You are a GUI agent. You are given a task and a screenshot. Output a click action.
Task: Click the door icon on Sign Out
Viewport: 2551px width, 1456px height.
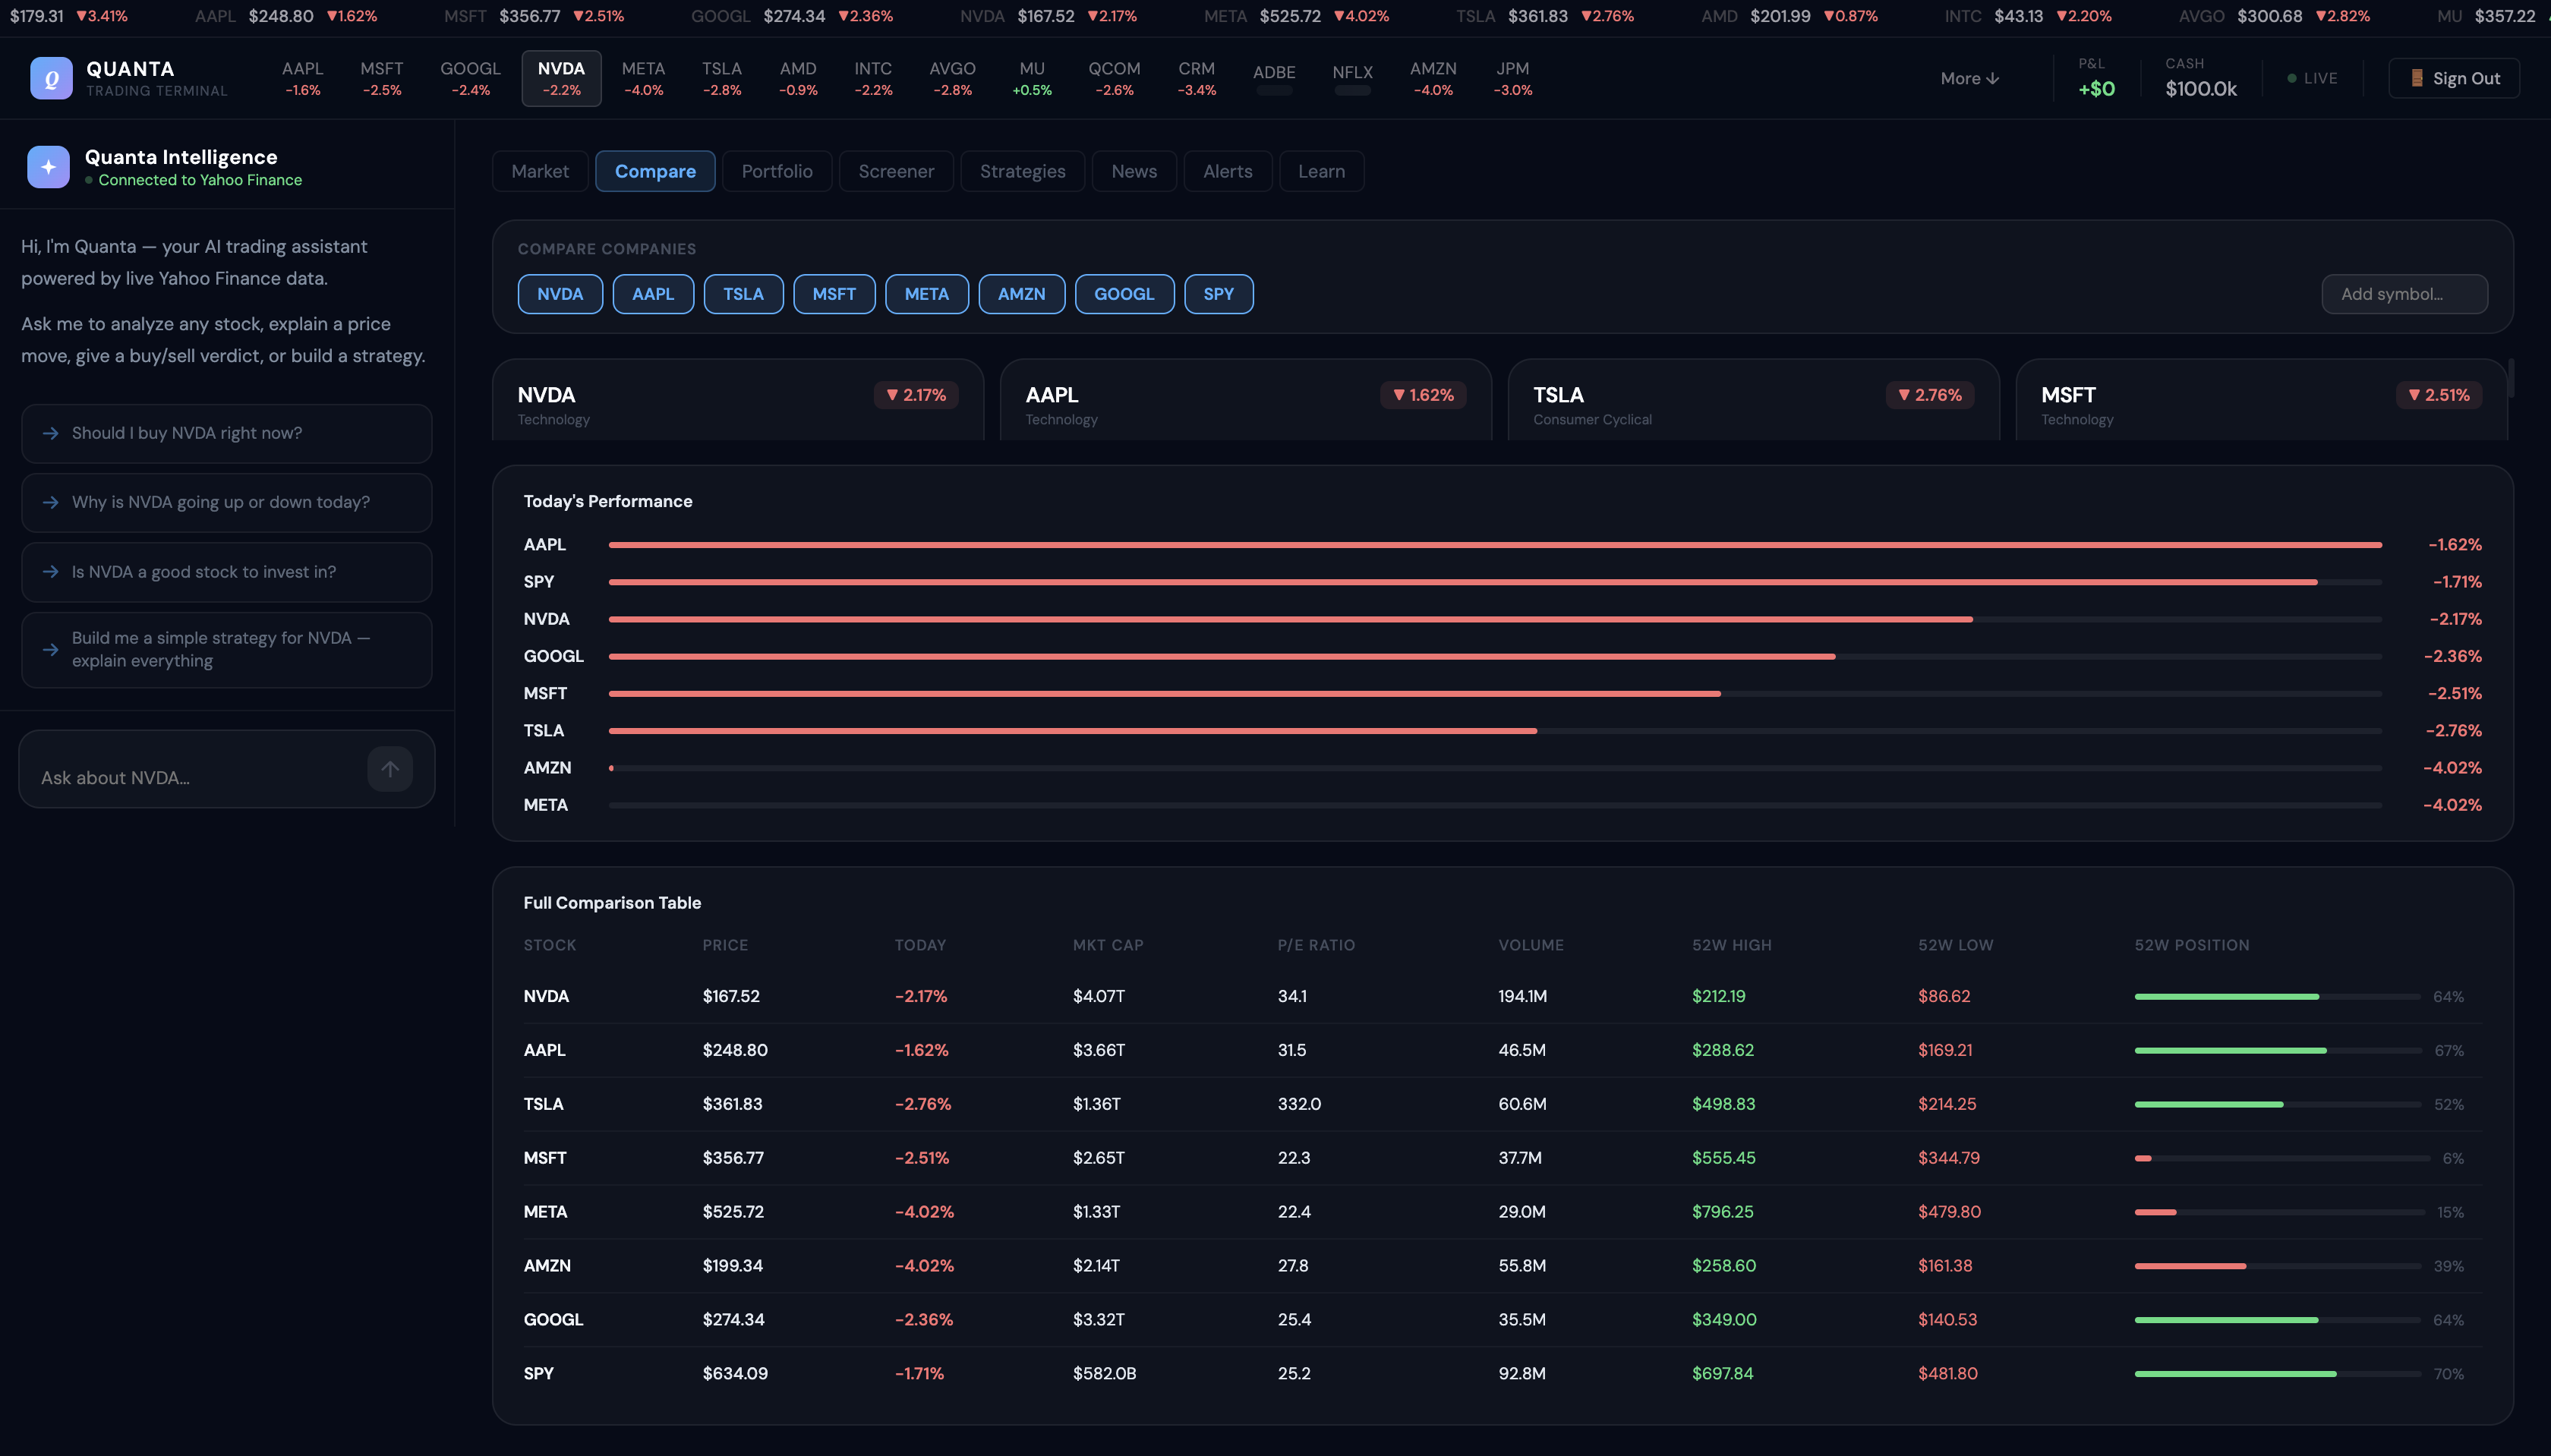pos(2417,78)
